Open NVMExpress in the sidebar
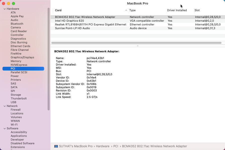The width and height of the screenshot is (225, 150). pos(19,65)
